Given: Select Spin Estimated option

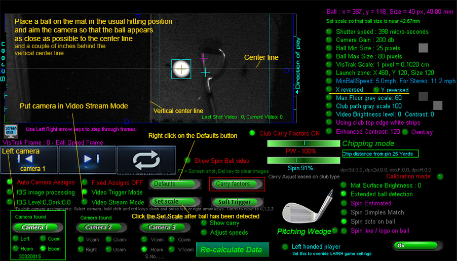Looking at the screenshot, I should (x=344, y=203).
